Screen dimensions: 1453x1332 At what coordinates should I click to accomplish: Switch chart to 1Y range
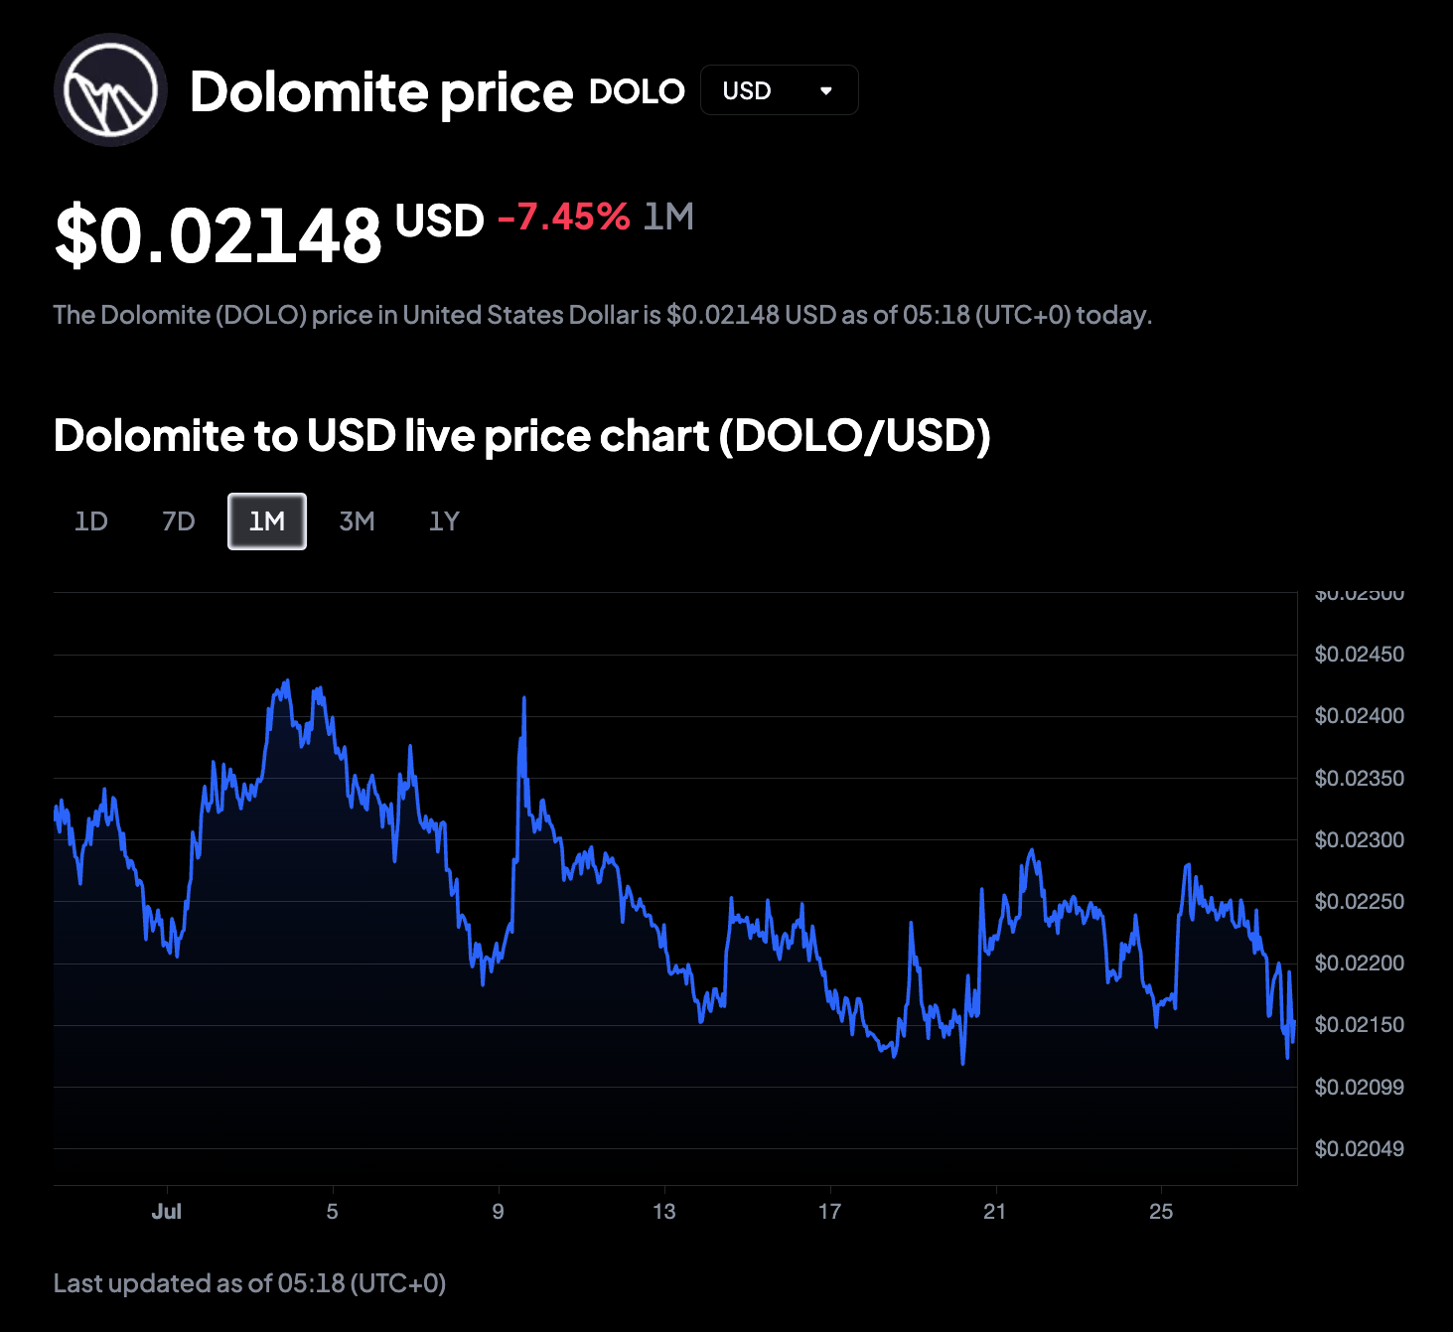coord(444,521)
